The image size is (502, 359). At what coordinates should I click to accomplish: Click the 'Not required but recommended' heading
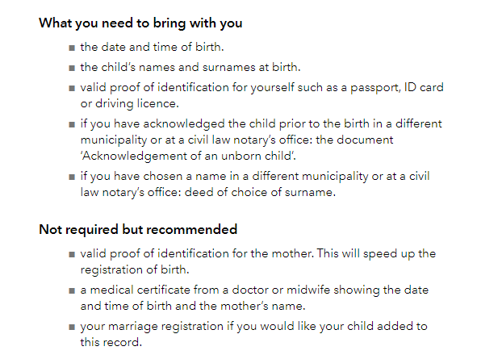(138, 229)
